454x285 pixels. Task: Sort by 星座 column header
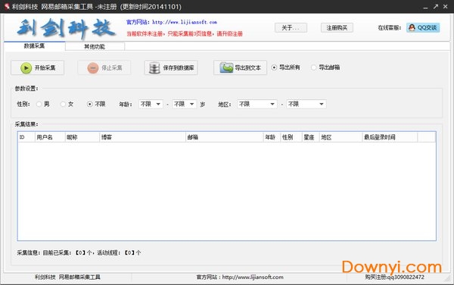click(310, 137)
